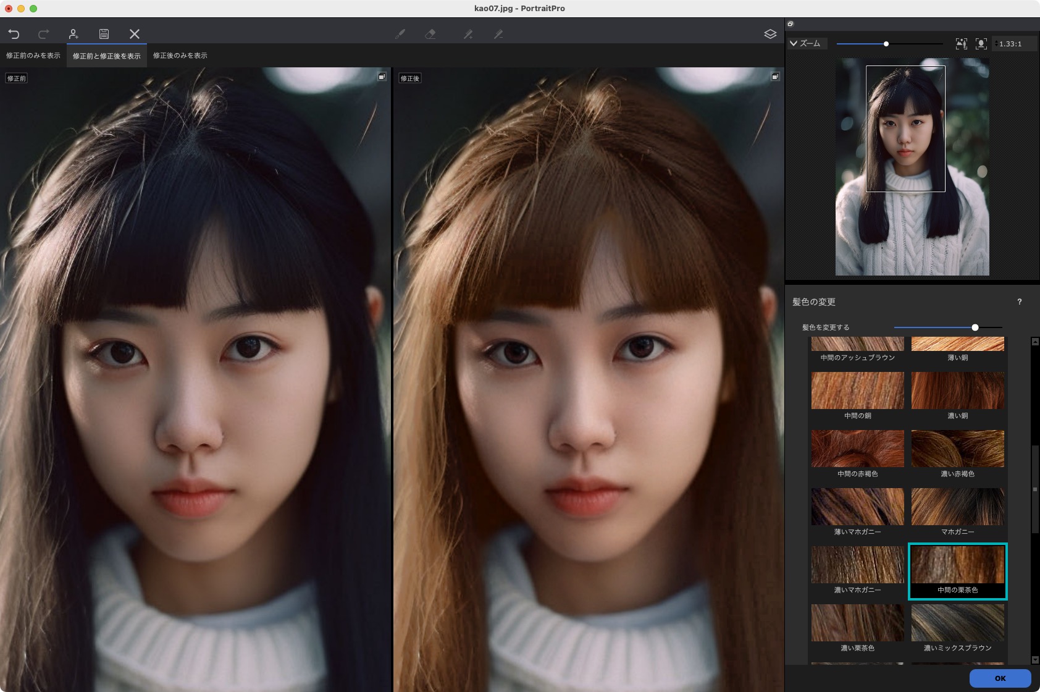
Task: Click the zoom fit-to-face icon
Action: pyautogui.click(x=981, y=44)
